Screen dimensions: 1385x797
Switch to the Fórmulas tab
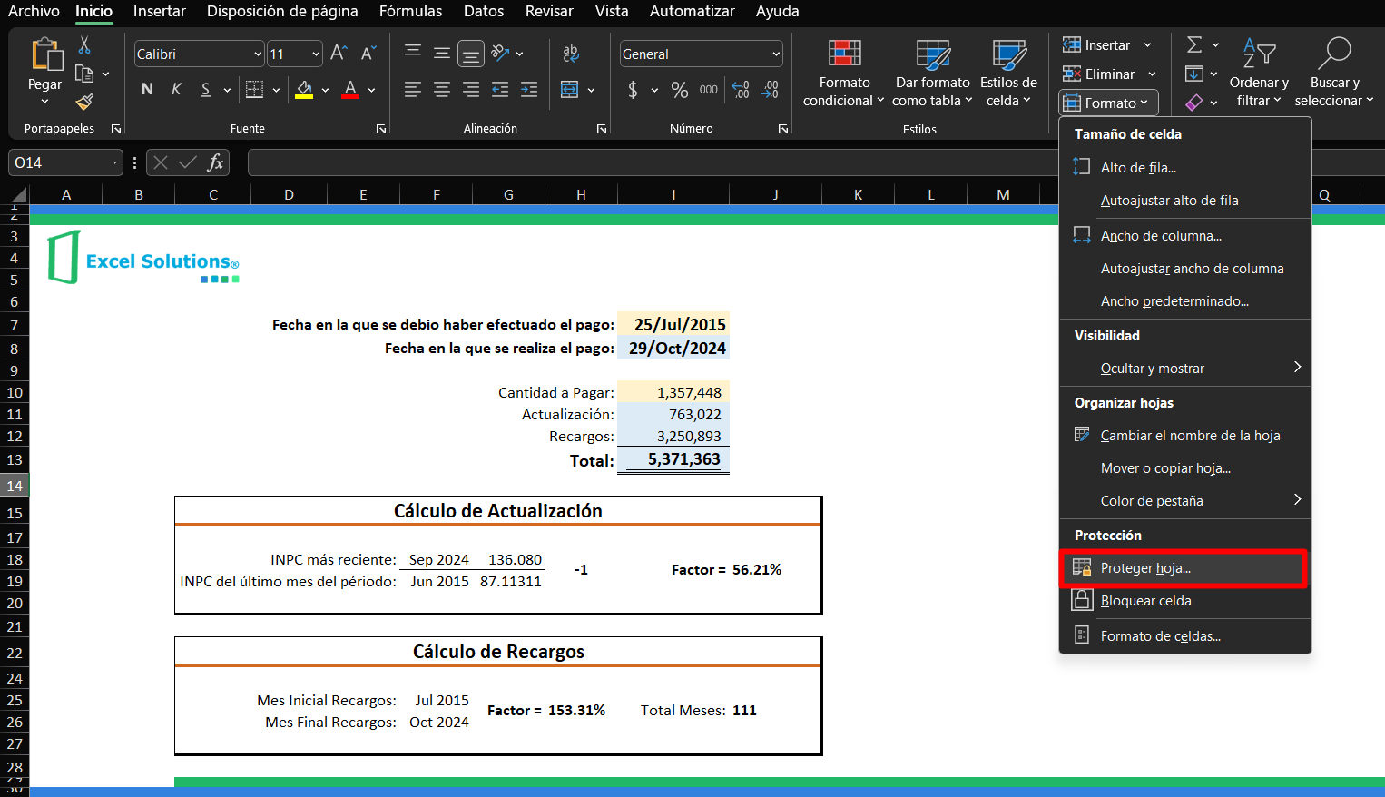(x=410, y=11)
